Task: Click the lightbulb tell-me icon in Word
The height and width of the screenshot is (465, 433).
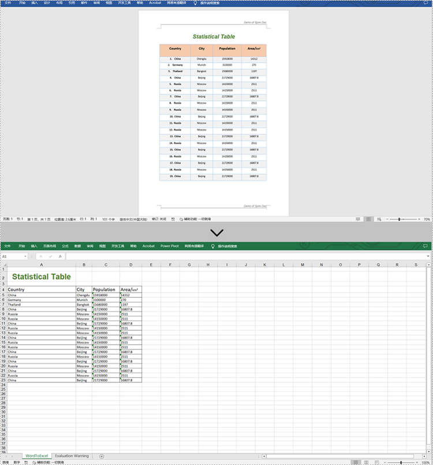Action: coord(195,3)
